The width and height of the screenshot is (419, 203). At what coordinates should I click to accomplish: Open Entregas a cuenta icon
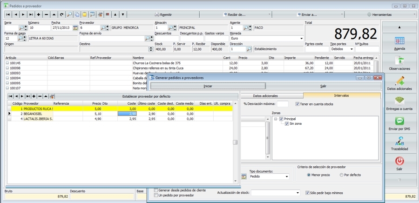(x=399, y=101)
